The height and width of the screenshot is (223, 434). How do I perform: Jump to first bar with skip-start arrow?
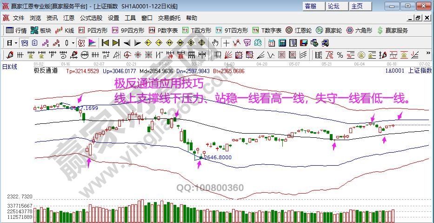click(x=105, y=43)
